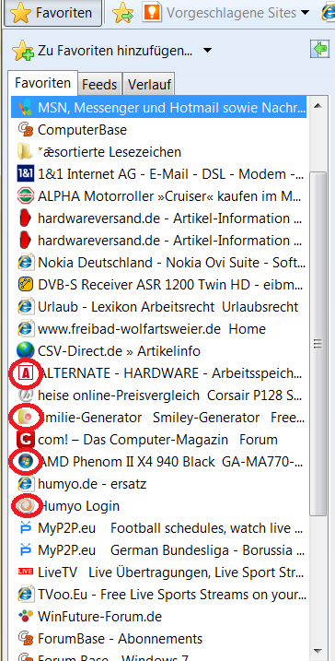This screenshot has height=661, width=335.
Task: Switch to the Feeds tab
Action: (99, 85)
